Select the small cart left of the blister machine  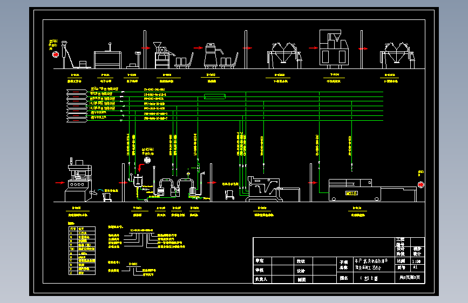[x=229, y=195]
